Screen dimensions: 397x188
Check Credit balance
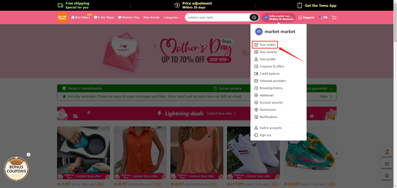pyautogui.click(x=267, y=74)
